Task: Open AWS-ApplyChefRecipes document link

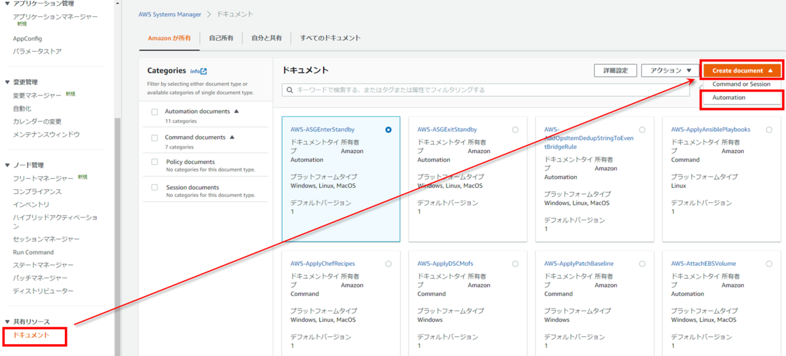Action: click(x=323, y=264)
